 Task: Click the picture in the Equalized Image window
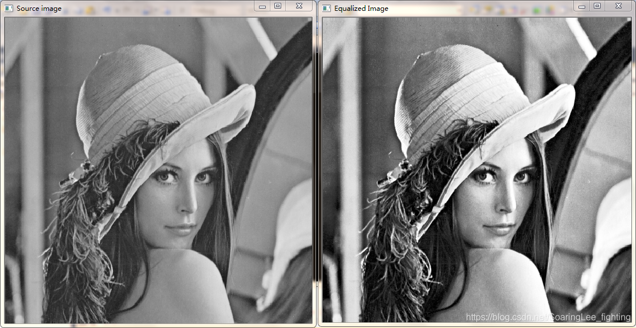pyautogui.click(x=477, y=171)
